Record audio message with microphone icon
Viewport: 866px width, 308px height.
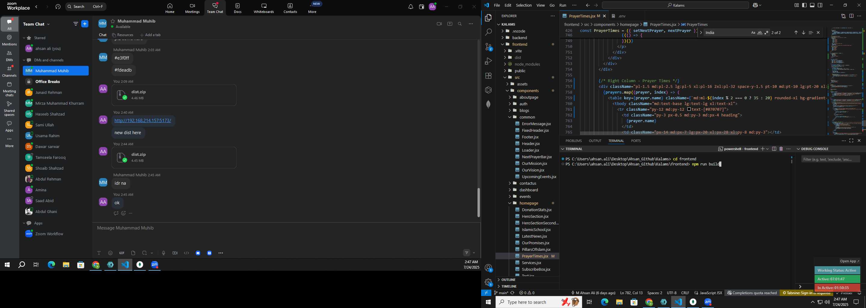(x=163, y=253)
